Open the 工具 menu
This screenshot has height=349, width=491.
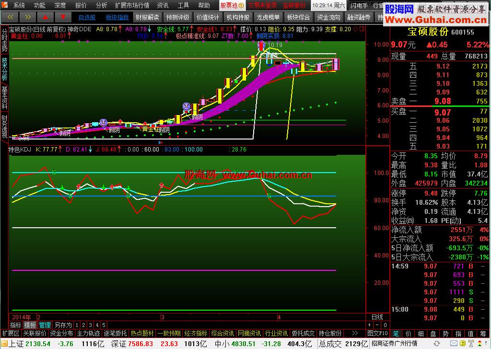(x=183, y=5)
